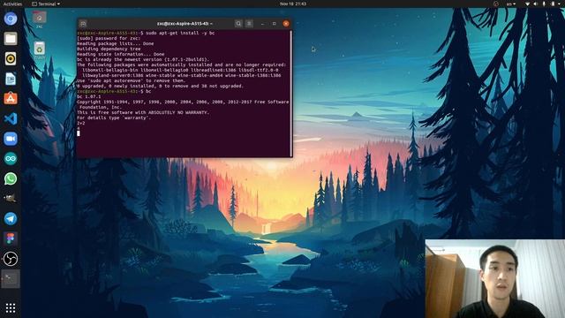Open the system status menu at the top right

tap(542, 4)
